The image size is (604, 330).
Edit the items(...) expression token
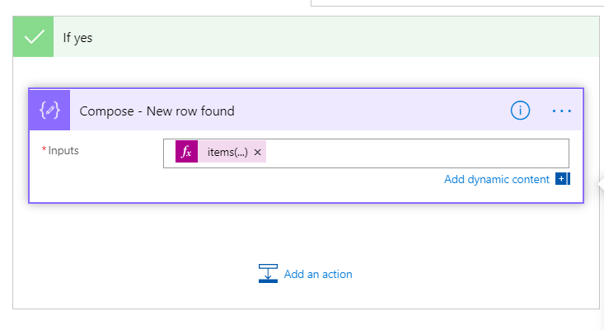click(227, 153)
